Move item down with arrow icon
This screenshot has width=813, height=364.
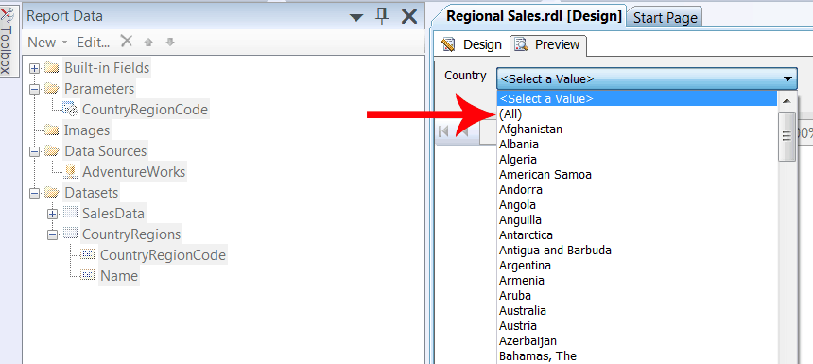170,43
